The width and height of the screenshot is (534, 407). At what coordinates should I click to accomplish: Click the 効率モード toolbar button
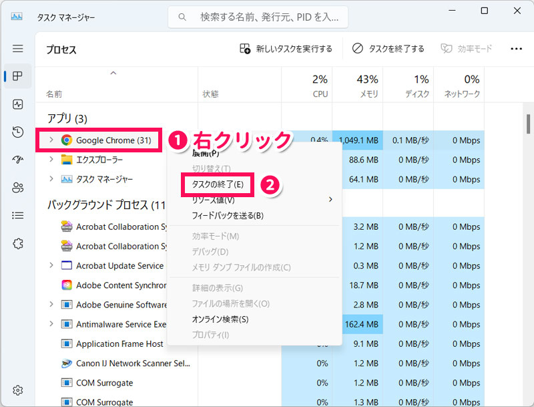[466, 49]
